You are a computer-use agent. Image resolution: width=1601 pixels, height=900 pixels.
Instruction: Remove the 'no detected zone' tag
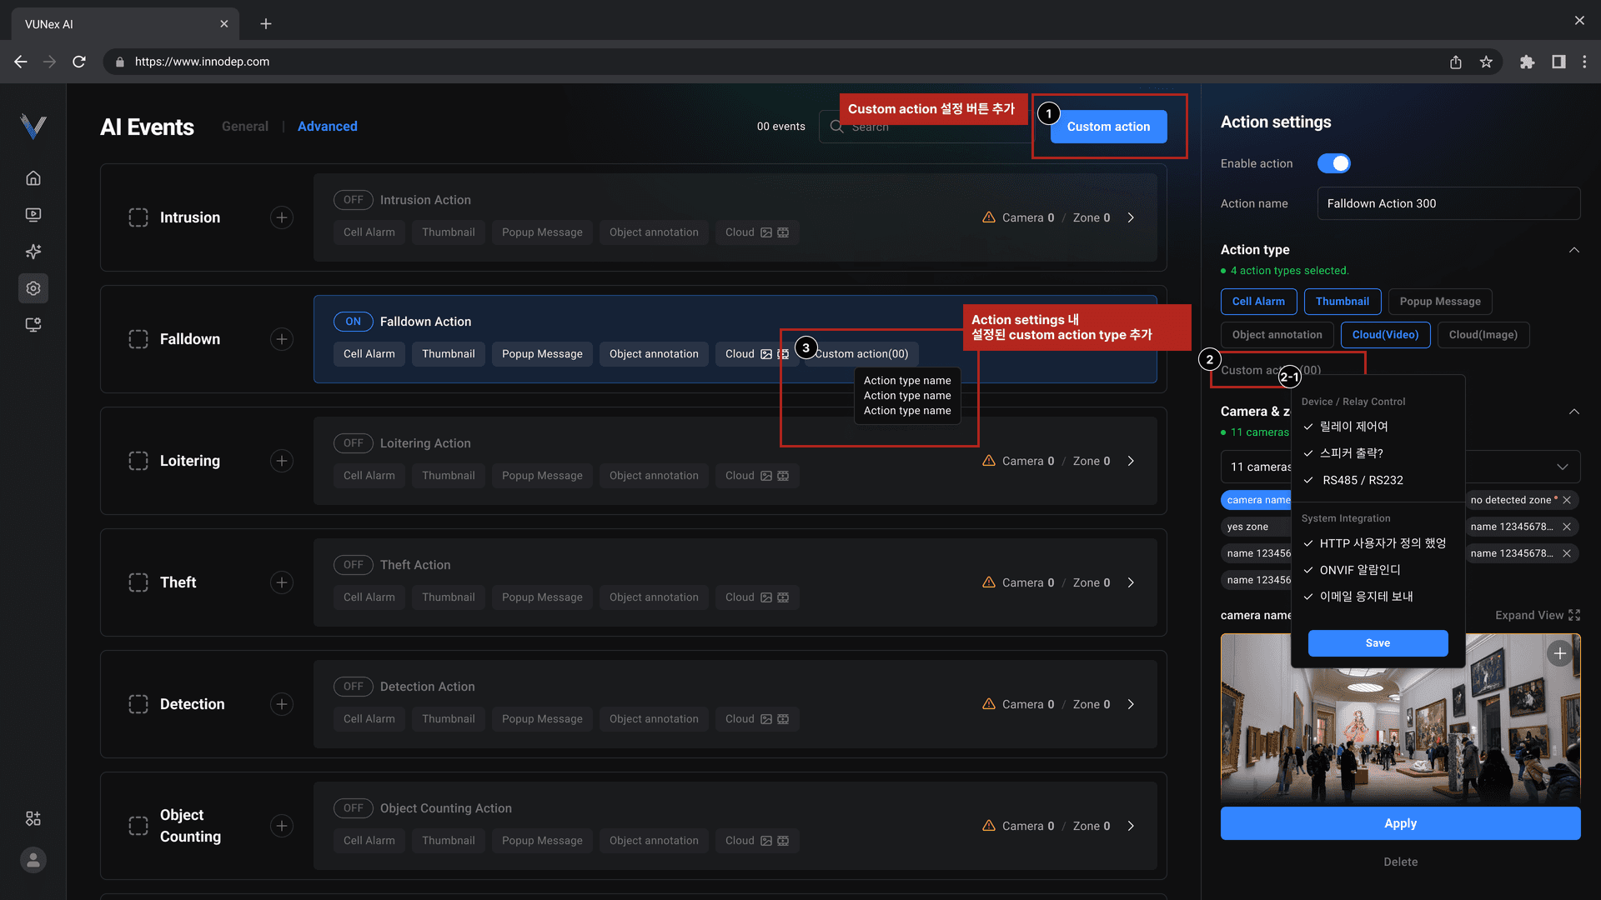[1567, 500]
